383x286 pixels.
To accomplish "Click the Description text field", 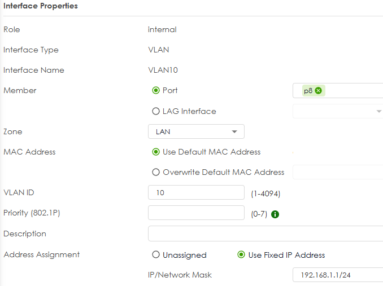I will (266, 234).
